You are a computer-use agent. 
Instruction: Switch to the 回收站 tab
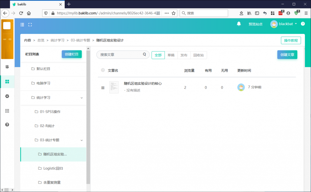[x=199, y=55]
